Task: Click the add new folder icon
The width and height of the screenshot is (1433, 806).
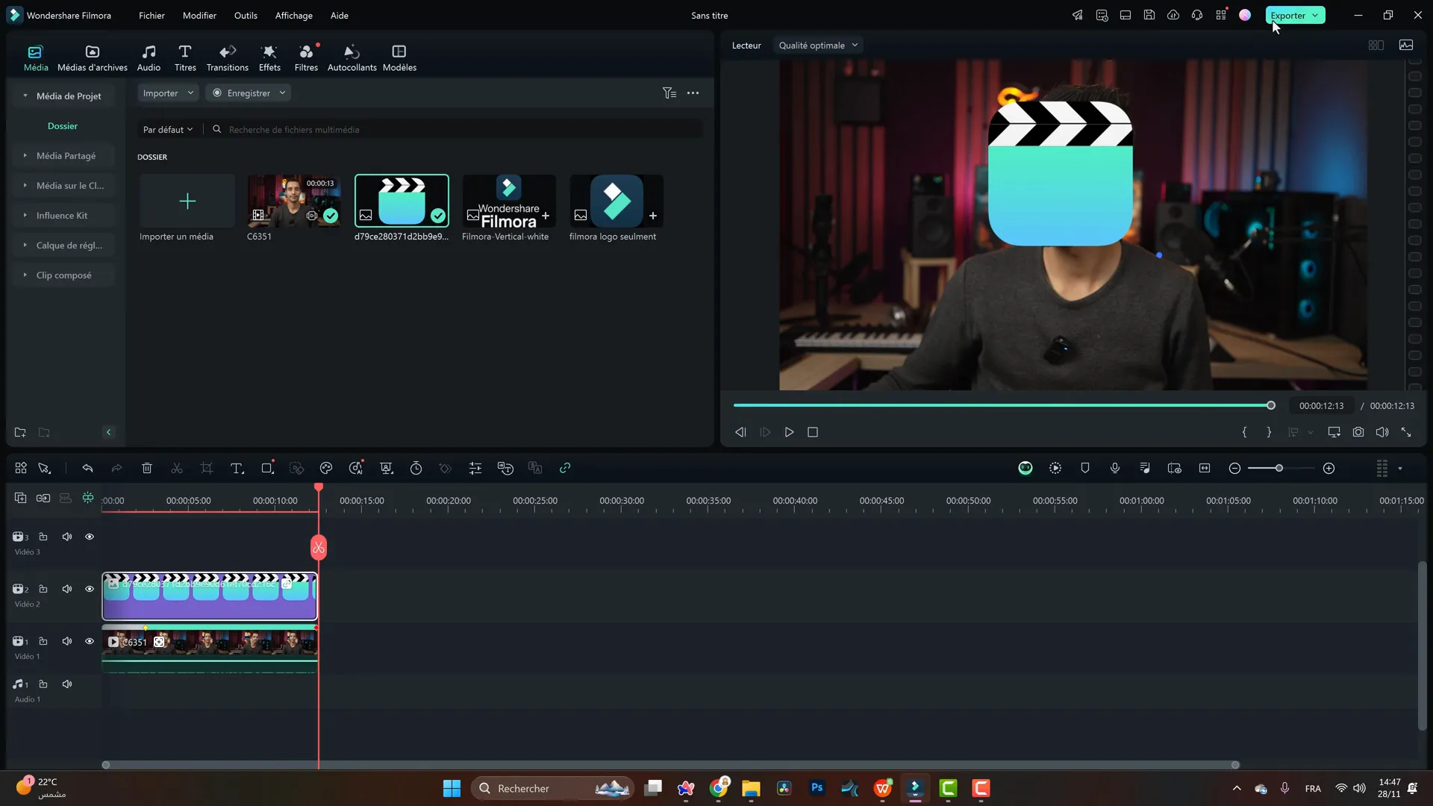Action: tap(20, 432)
